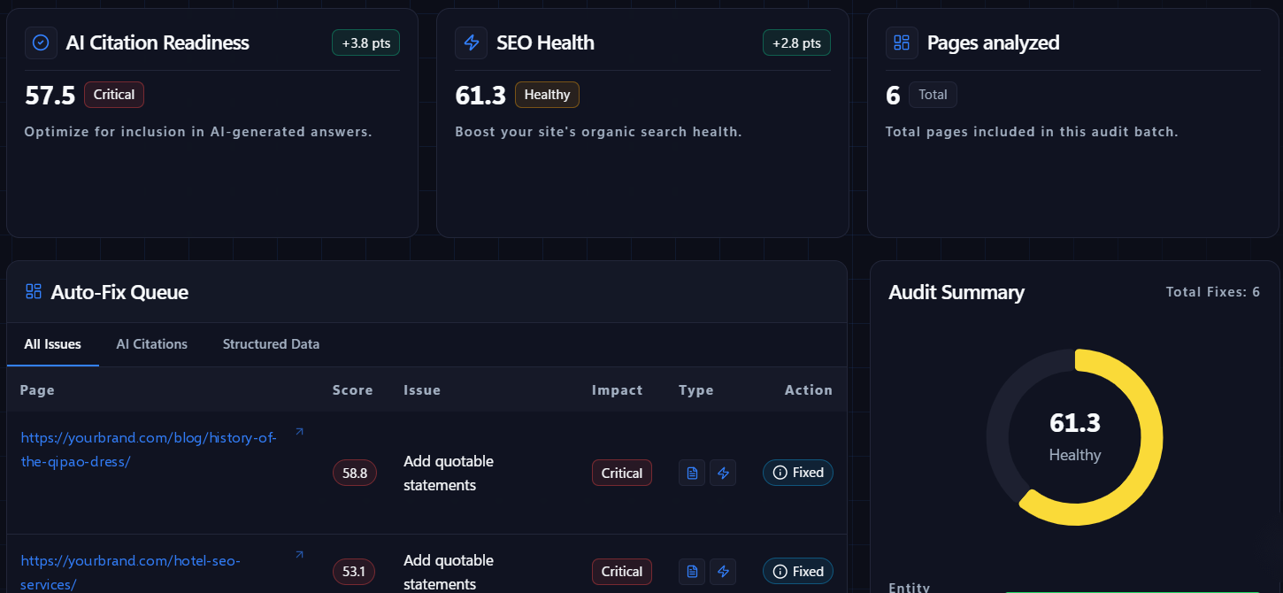
Task: Click Add quotable statements in hotel-seo-services row
Action: click(449, 572)
